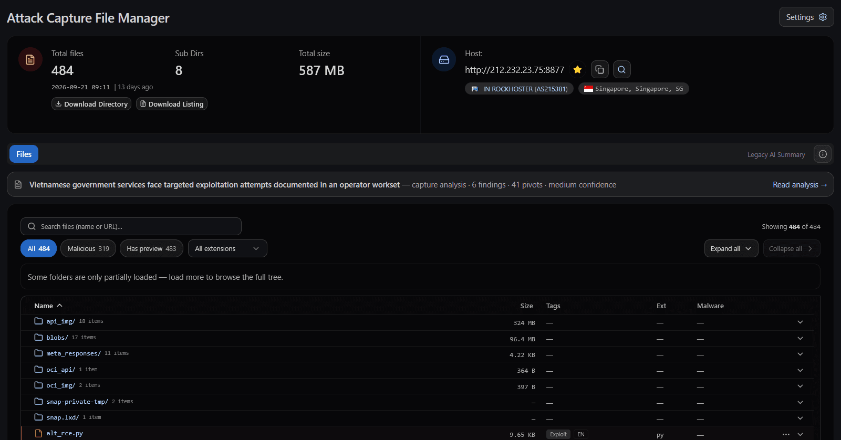Open the Expand all dropdown
The image size is (841, 440).
731,248
